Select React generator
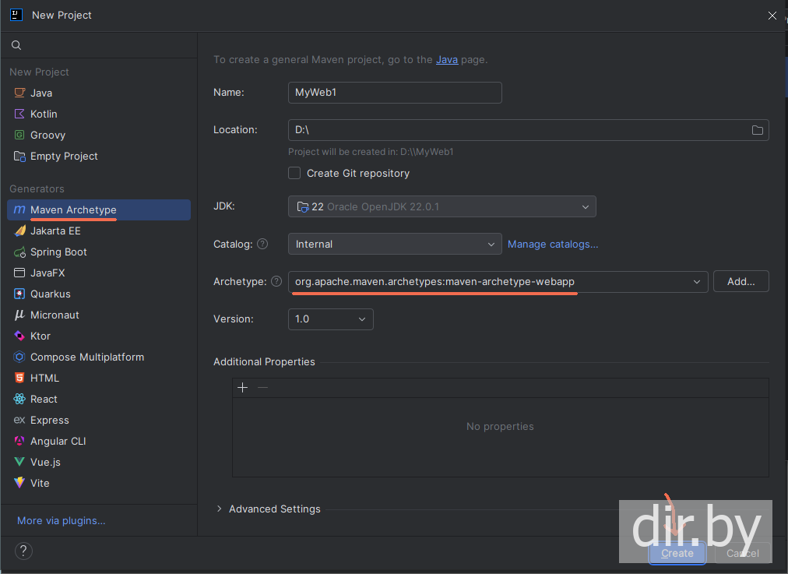This screenshot has height=574, width=788. (99, 399)
